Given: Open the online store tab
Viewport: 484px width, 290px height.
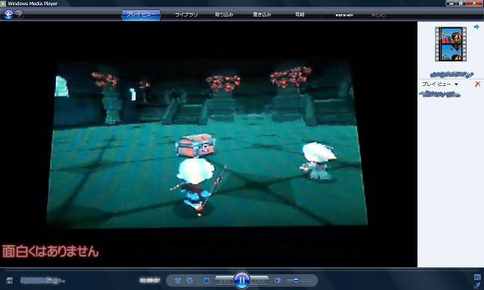Looking at the screenshot, I should pos(344,15).
